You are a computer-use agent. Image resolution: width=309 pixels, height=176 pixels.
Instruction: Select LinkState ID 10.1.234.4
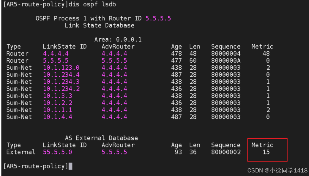coord(61,75)
